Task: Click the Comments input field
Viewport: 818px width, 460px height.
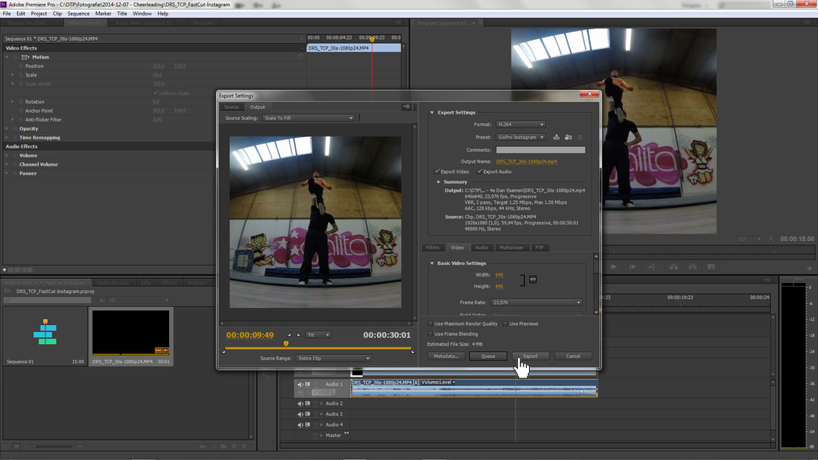Action: pyautogui.click(x=540, y=150)
